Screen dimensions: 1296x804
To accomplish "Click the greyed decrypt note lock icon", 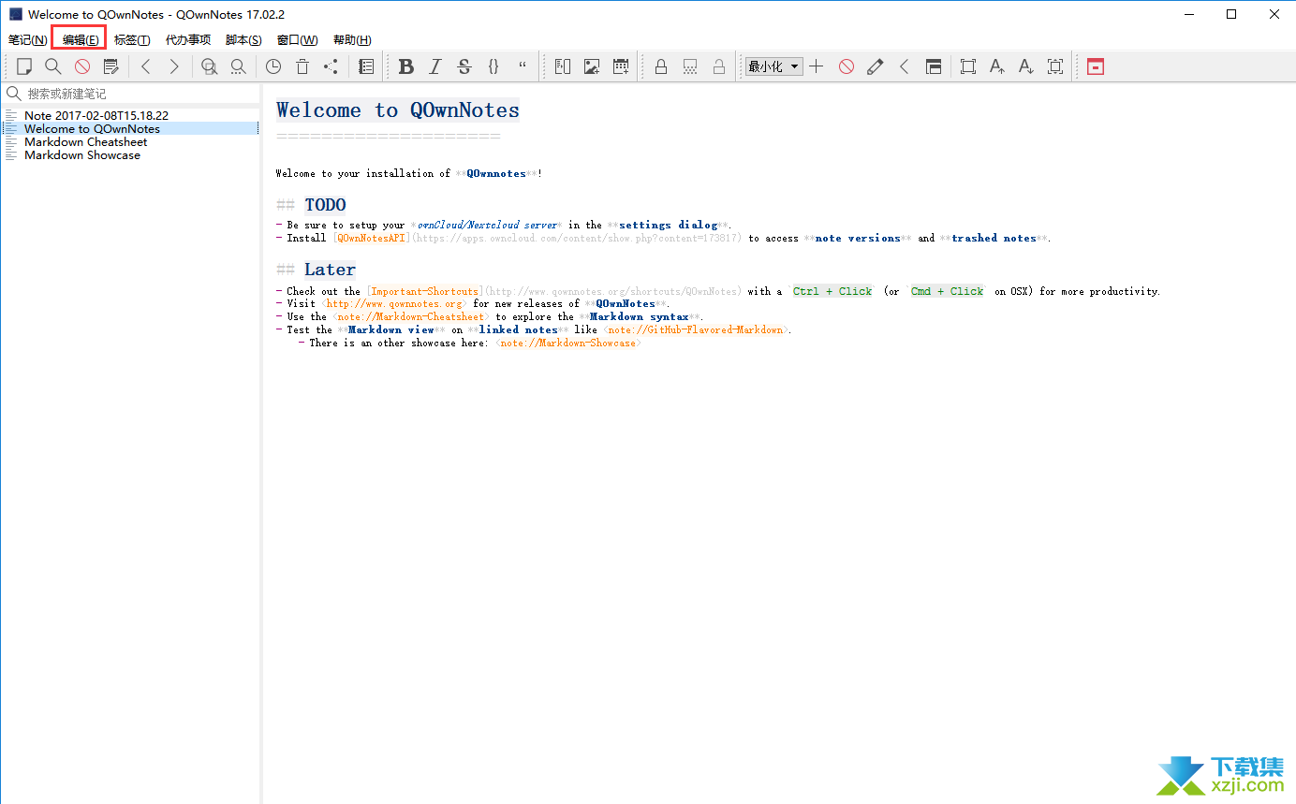I will pos(719,66).
